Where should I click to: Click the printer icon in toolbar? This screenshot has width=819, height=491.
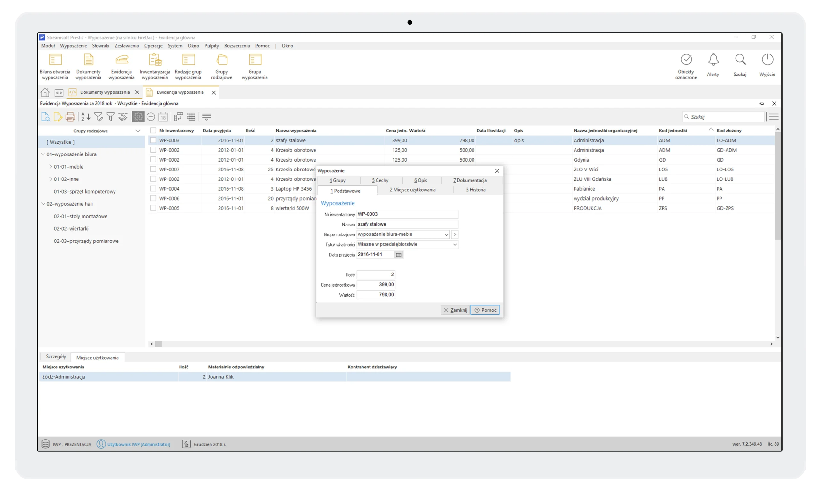pyautogui.click(x=70, y=116)
